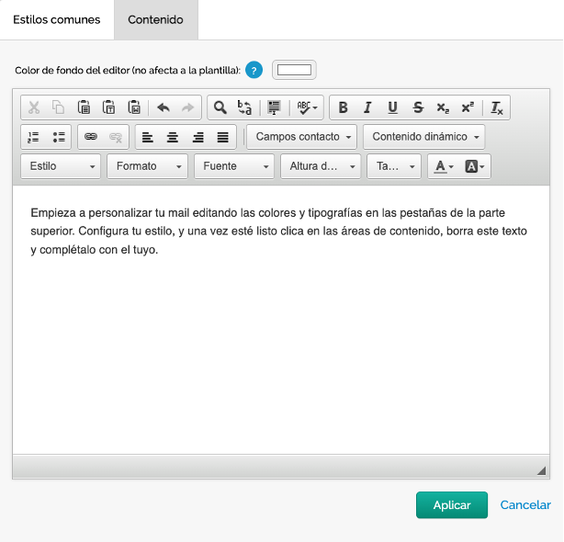This screenshot has height=542, width=564.
Task: Click the Undo arrow icon
Action: [x=164, y=107]
